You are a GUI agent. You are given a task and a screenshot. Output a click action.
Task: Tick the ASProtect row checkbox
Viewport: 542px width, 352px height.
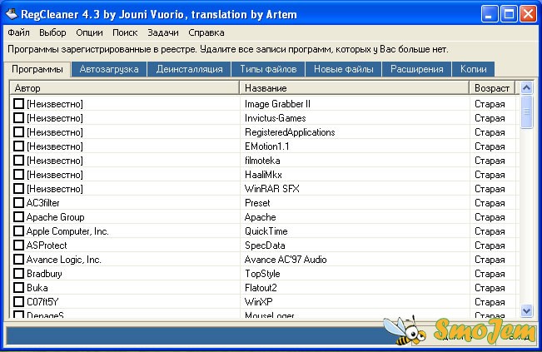(x=18, y=245)
